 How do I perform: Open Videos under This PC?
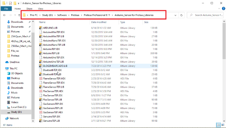coord(15,102)
